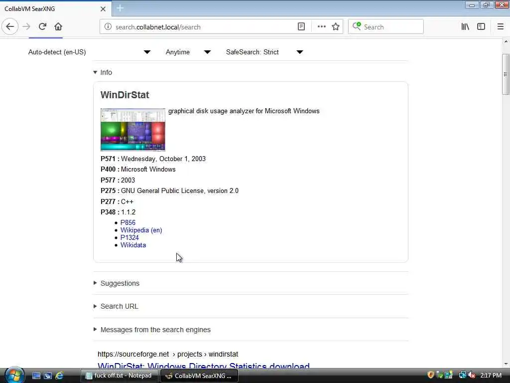Close the CollabVM SearXNG tab

click(103, 9)
